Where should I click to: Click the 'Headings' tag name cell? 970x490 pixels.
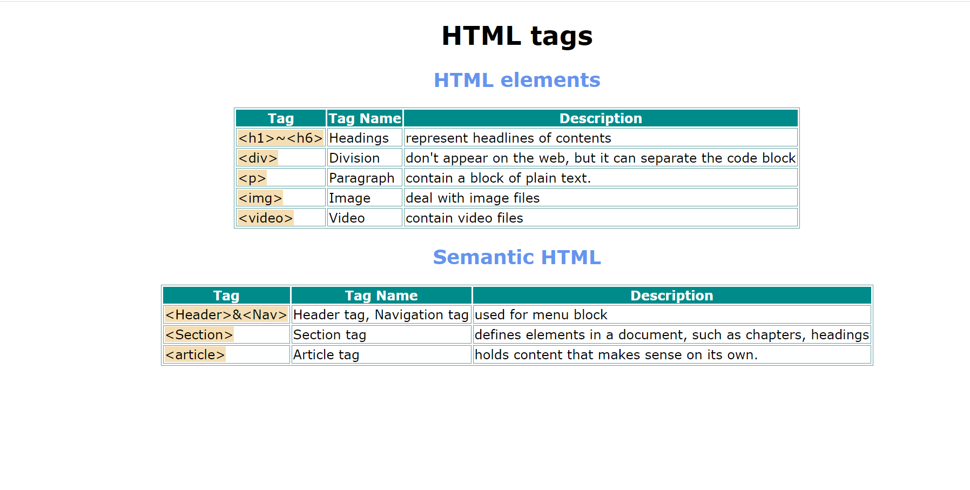[365, 138]
